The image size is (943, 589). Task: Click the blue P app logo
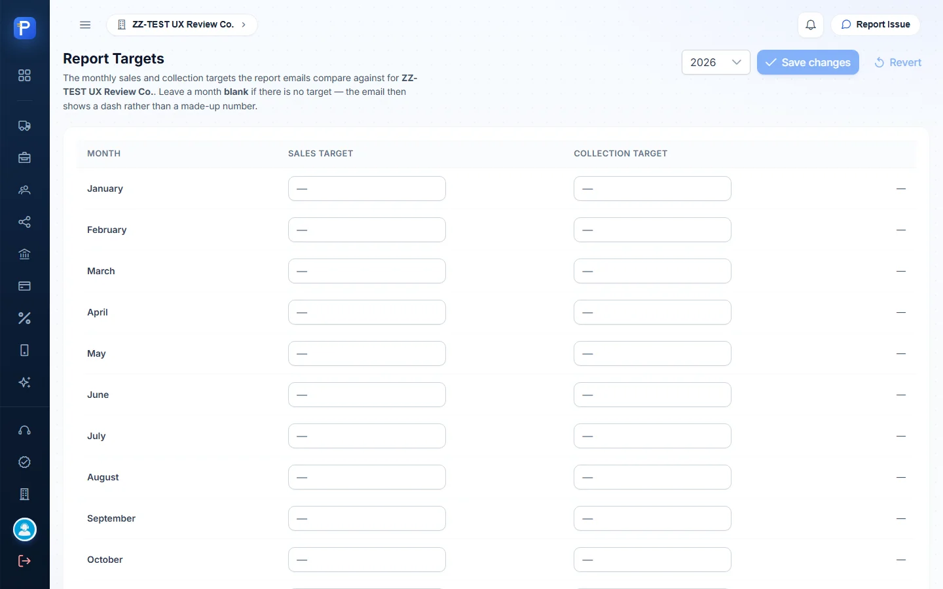pos(24,28)
